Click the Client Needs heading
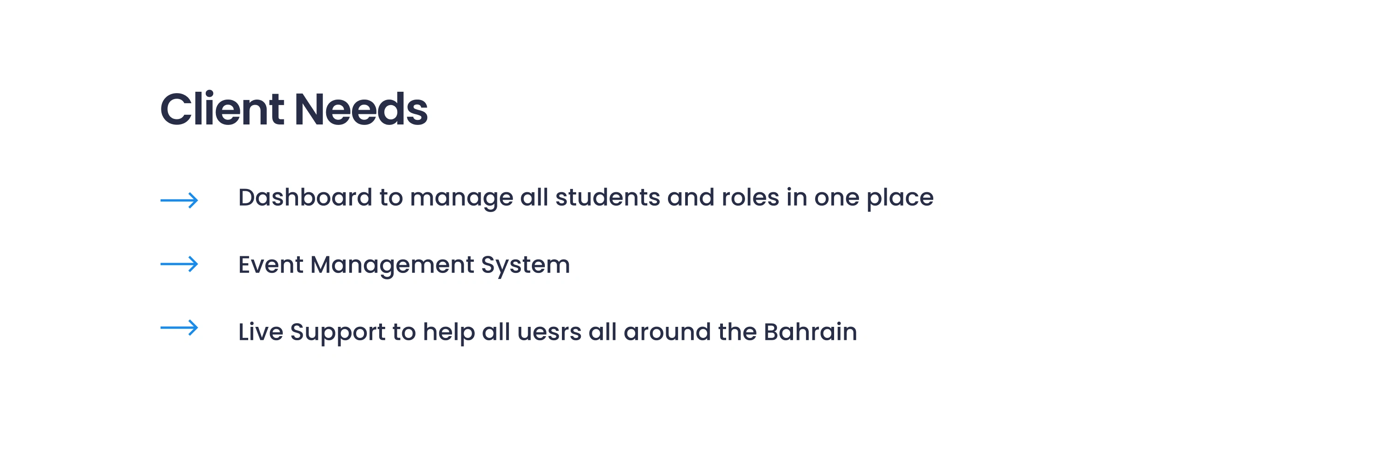 [294, 109]
